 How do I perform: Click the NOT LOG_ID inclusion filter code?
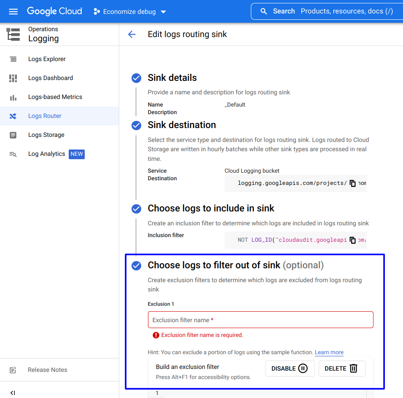(x=292, y=240)
